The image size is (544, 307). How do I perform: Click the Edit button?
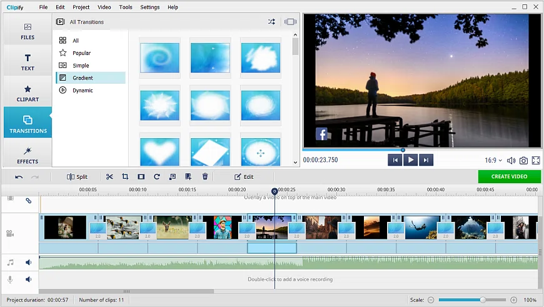[x=244, y=177]
